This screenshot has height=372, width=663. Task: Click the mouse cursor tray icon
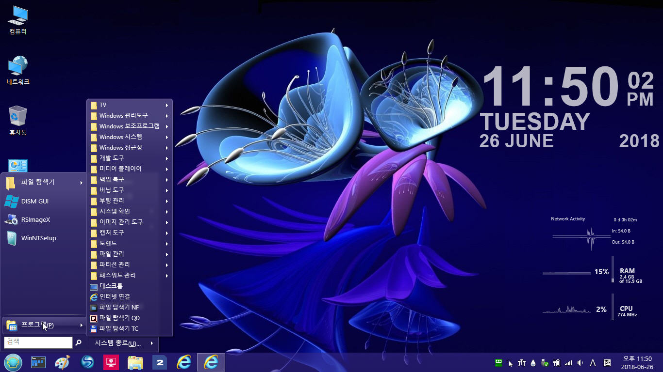pos(510,362)
